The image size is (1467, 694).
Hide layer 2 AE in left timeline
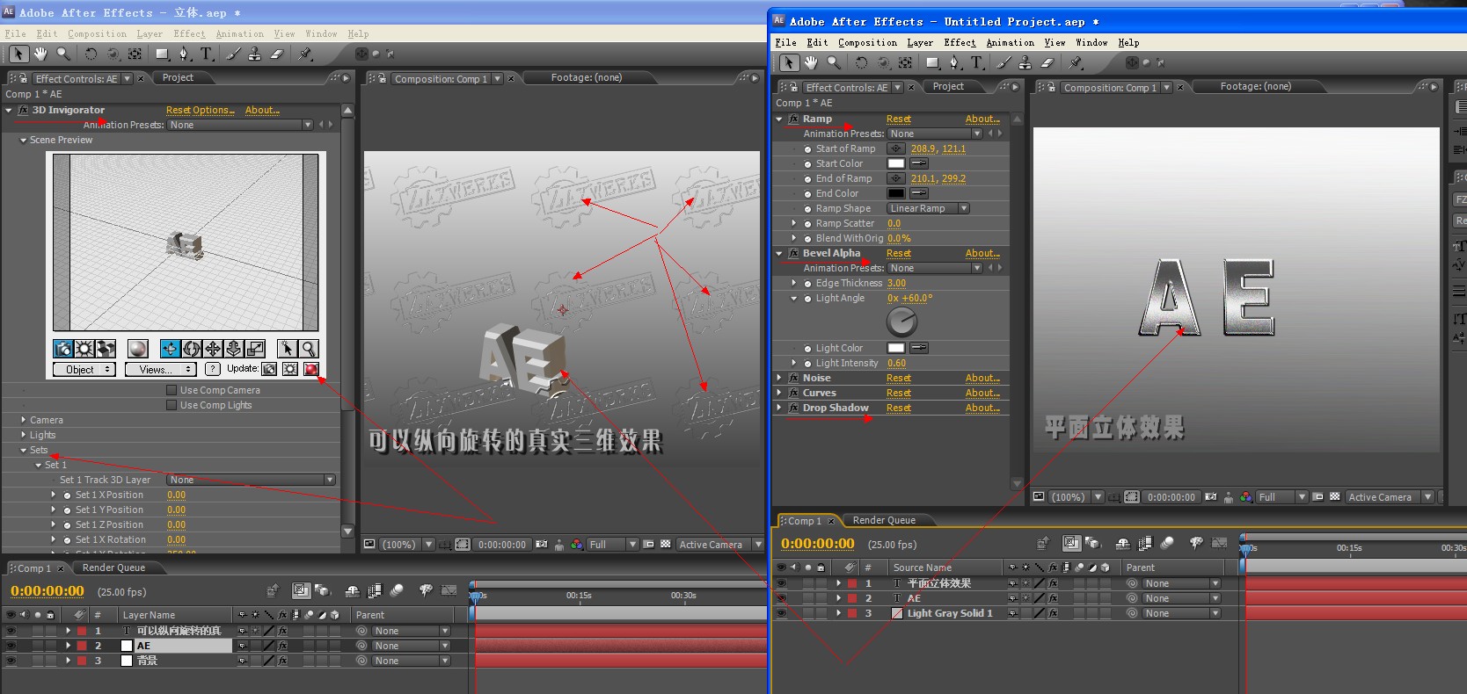(11, 646)
